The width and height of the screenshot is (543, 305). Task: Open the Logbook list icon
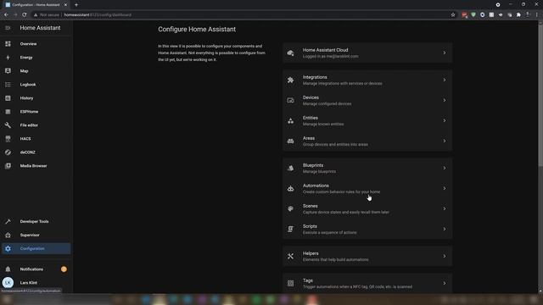click(x=8, y=85)
